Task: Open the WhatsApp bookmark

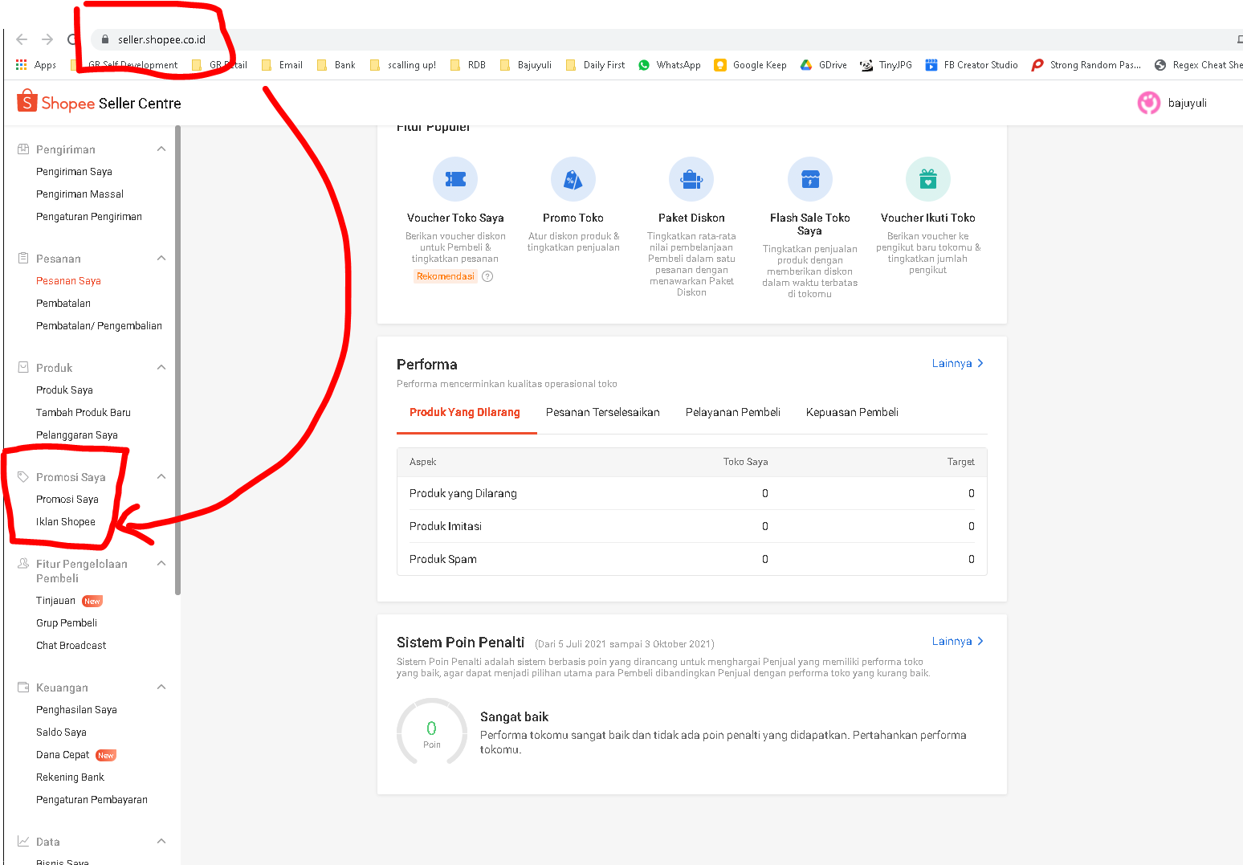Action: point(670,65)
